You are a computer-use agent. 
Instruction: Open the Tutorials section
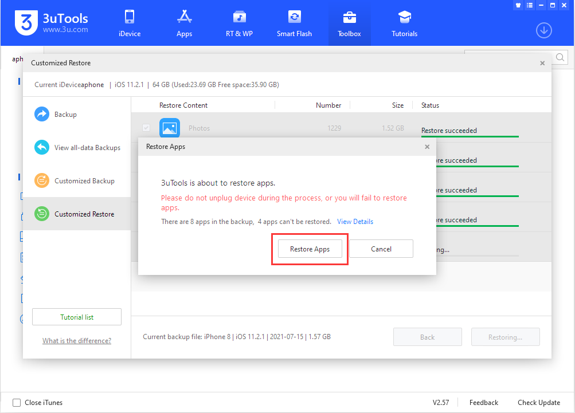404,23
